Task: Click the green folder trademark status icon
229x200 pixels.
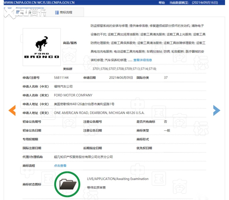Action: 67,184
